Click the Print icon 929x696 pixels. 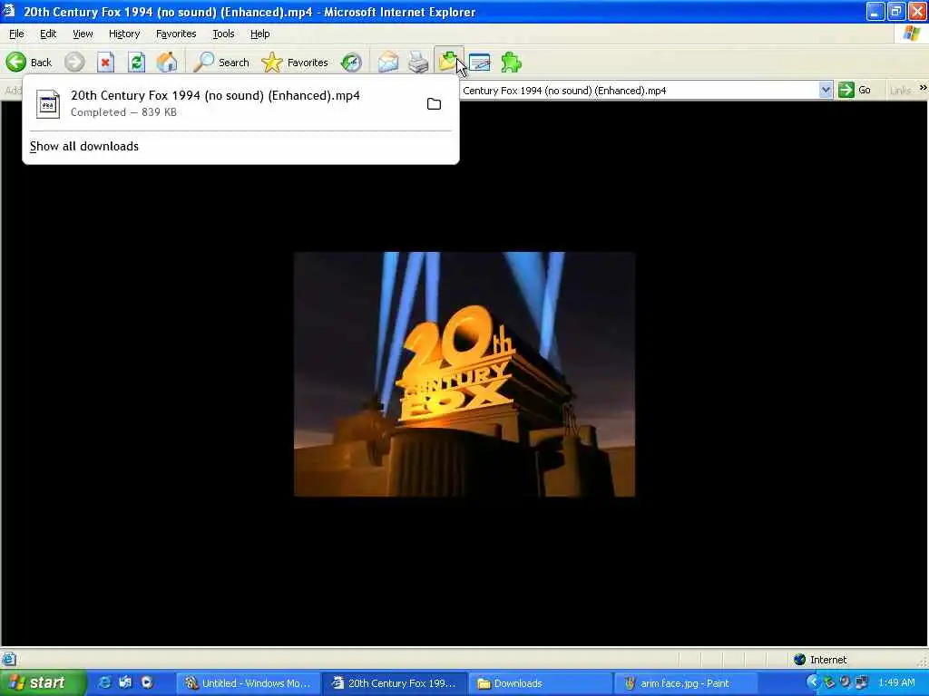(419, 63)
